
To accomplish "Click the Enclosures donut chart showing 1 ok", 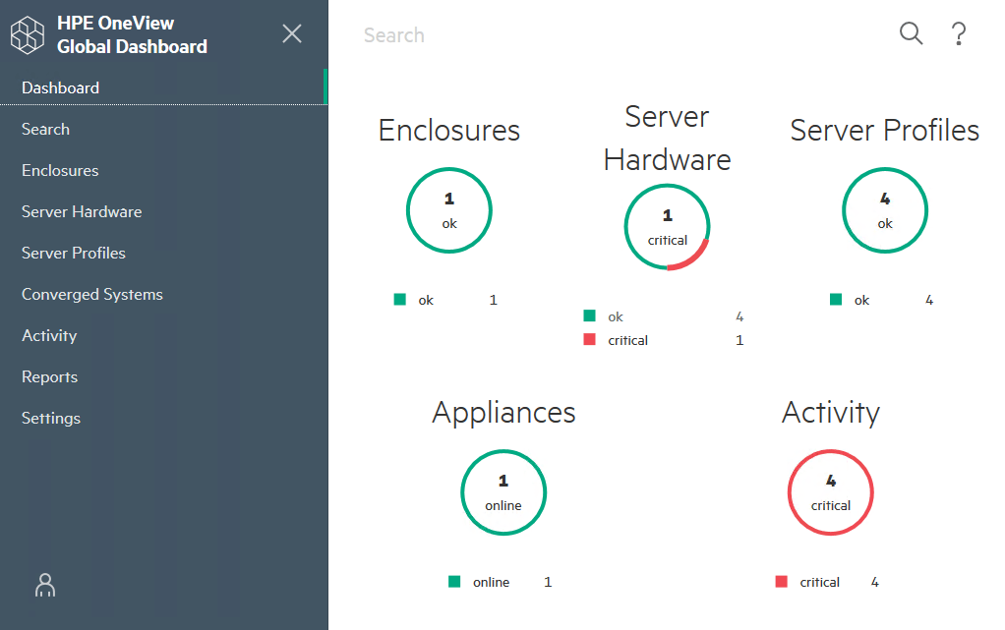I will click(x=449, y=210).
